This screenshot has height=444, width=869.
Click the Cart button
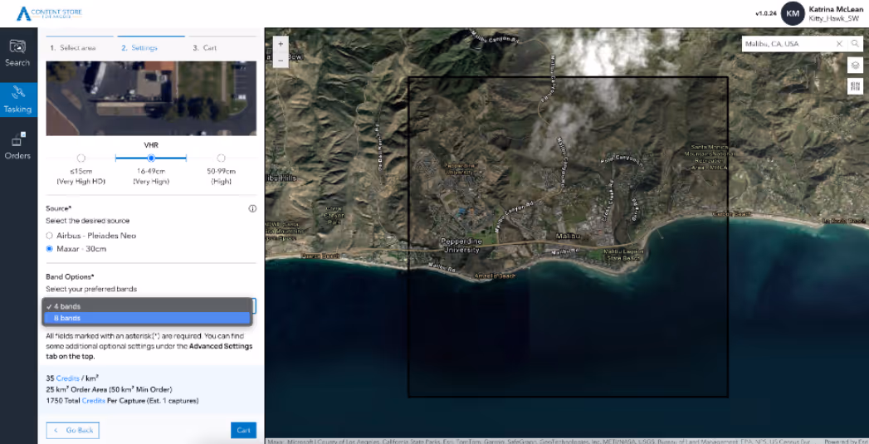coord(244,430)
